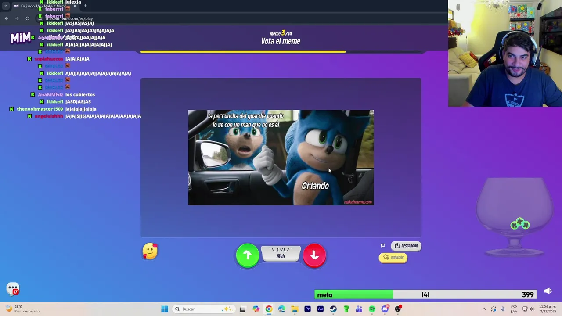562x316 pixels.
Task: Click the MiM logo
Action: tap(21, 38)
